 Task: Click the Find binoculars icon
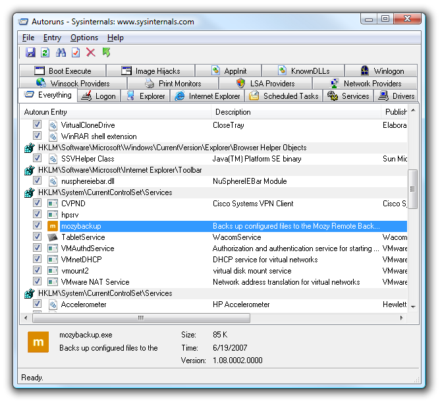tap(61, 53)
